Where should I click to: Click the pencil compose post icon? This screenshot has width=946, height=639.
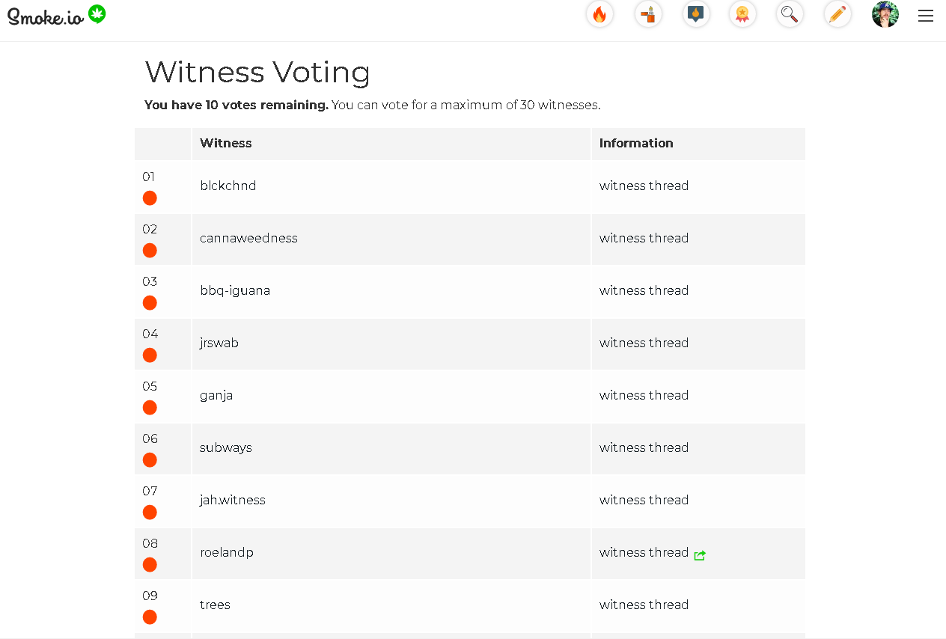(837, 14)
